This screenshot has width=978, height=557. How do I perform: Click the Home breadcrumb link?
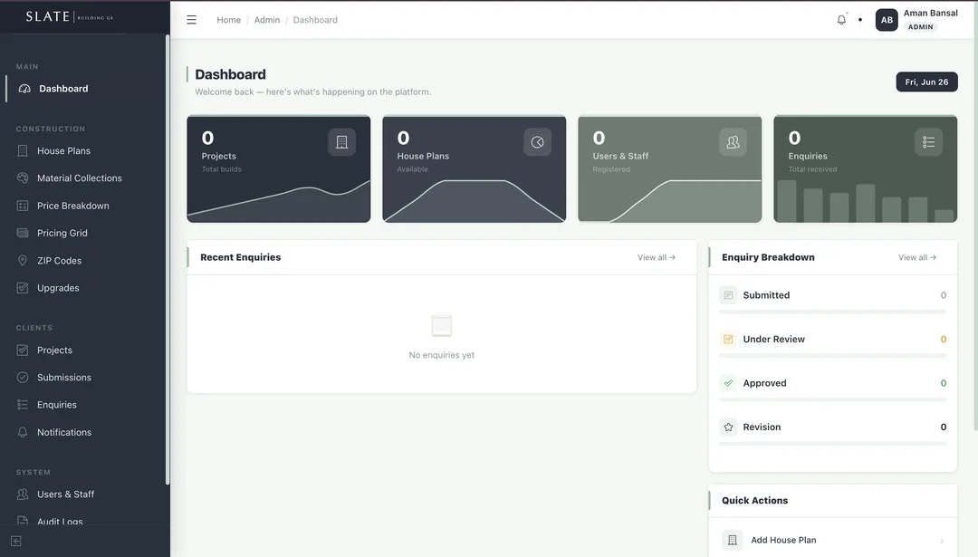point(228,20)
